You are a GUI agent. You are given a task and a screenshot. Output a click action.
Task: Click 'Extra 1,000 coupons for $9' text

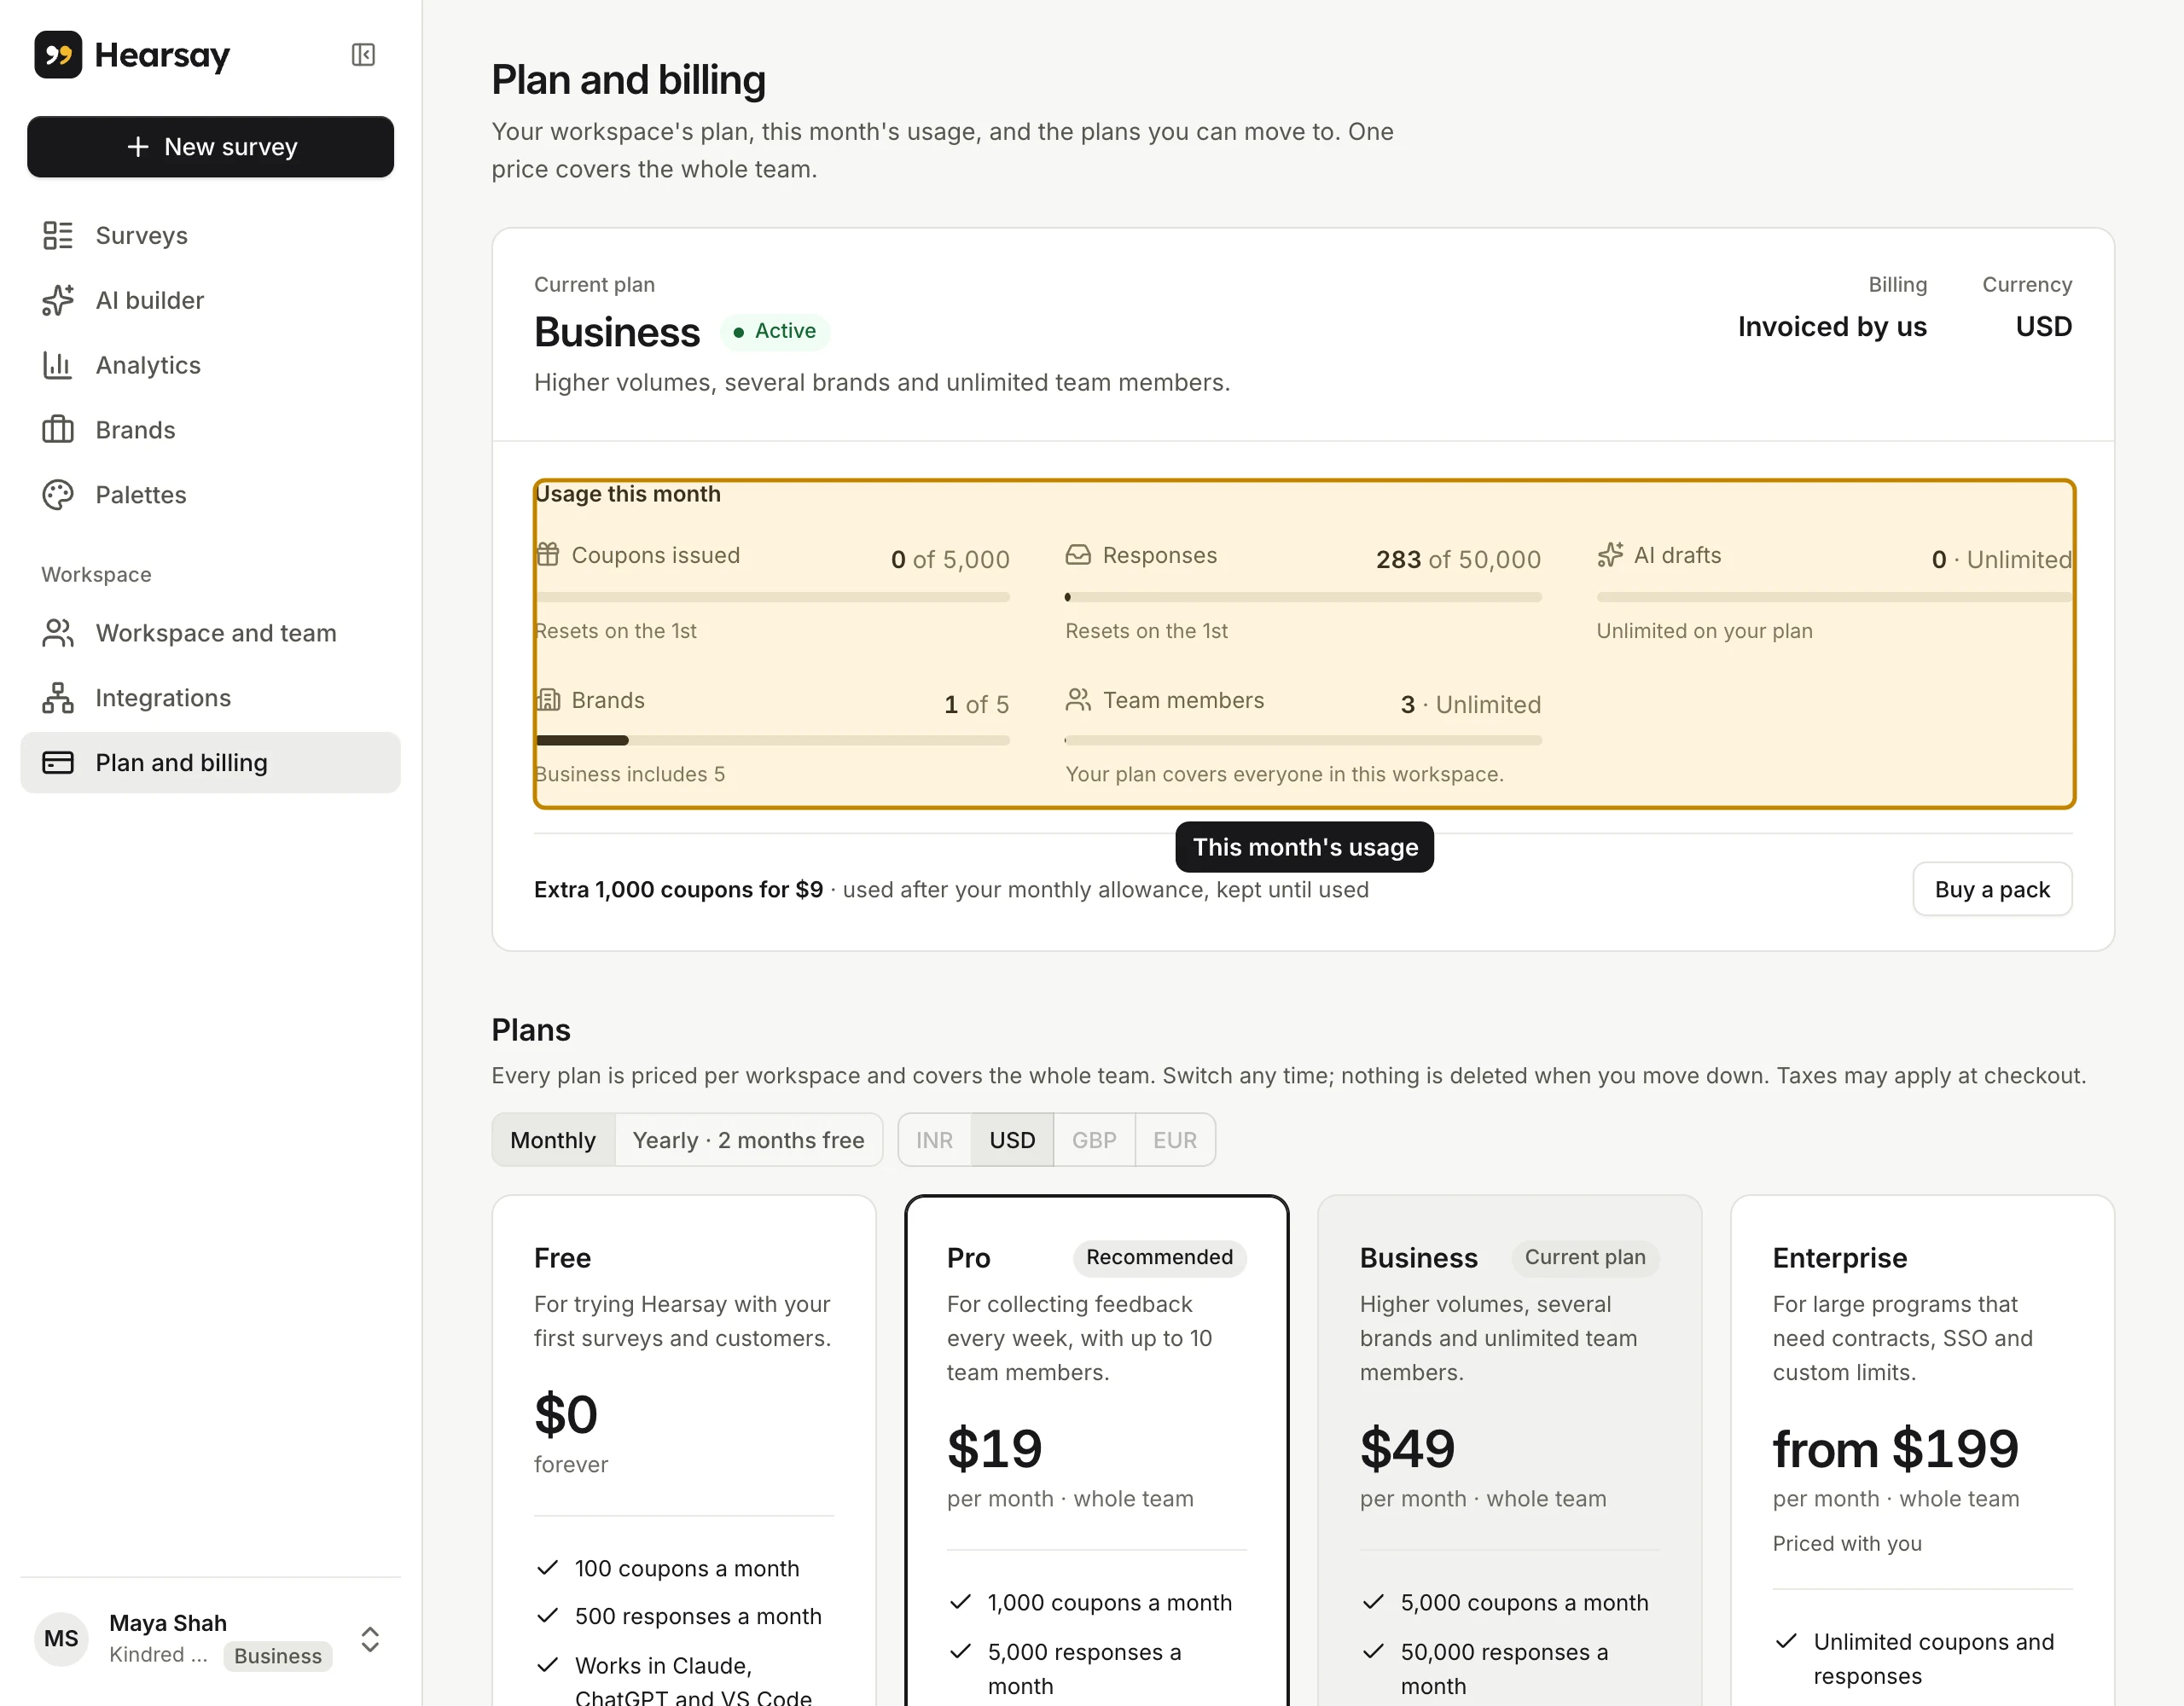[679, 889]
